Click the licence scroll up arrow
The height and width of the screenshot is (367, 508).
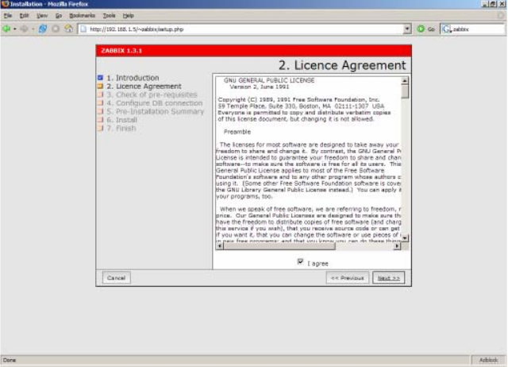point(405,80)
